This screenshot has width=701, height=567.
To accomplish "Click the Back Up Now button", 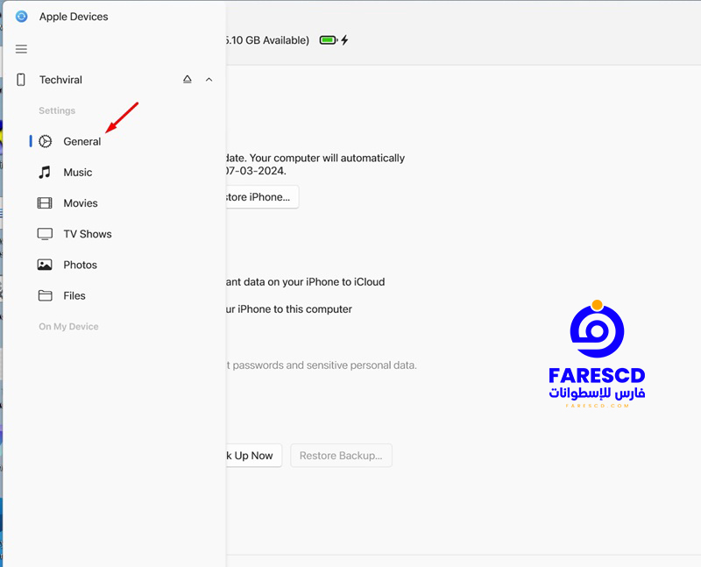I will coord(254,455).
